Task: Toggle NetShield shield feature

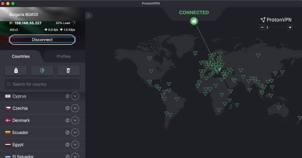Action: coord(42,70)
